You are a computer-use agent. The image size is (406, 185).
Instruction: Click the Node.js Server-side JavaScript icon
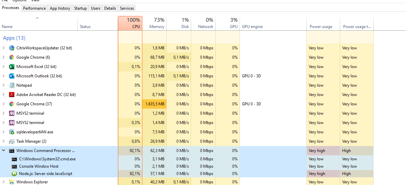click(x=14, y=174)
